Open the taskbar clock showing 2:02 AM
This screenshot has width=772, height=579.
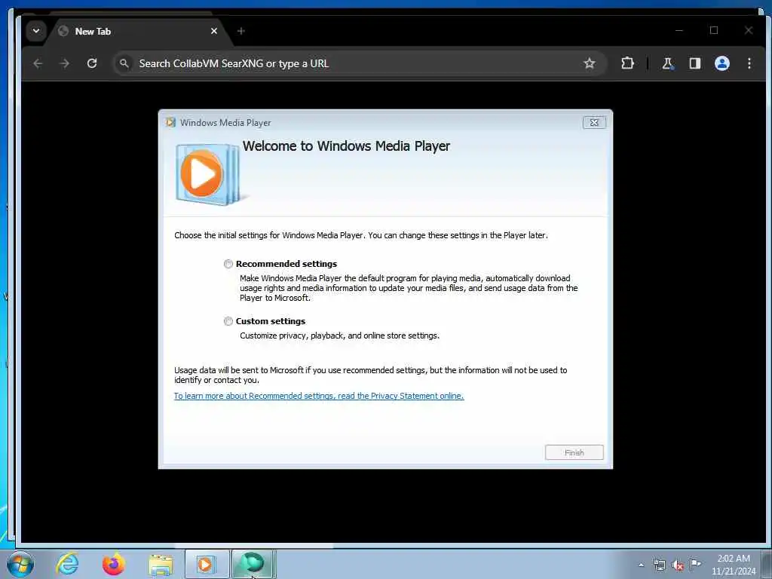coord(734,565)
